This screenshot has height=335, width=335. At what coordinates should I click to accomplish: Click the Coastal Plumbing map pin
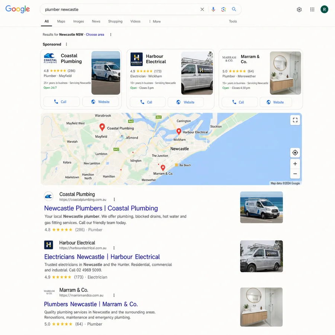(x=102, y=127)
